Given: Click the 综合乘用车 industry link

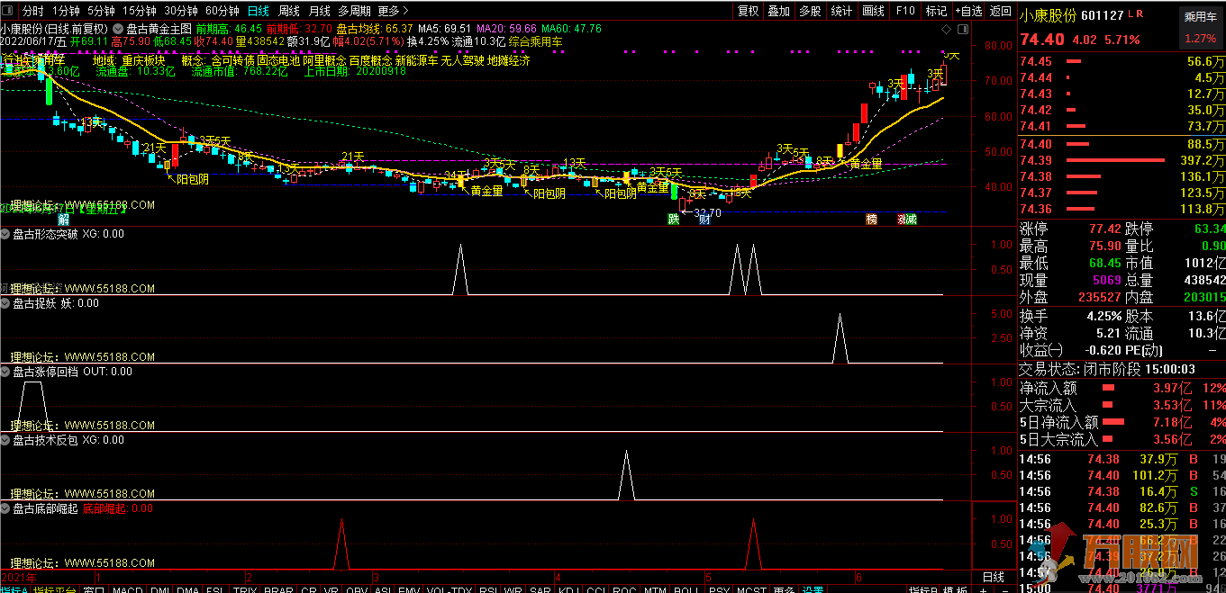Looking at the screenshot, I should coord(534,41).
